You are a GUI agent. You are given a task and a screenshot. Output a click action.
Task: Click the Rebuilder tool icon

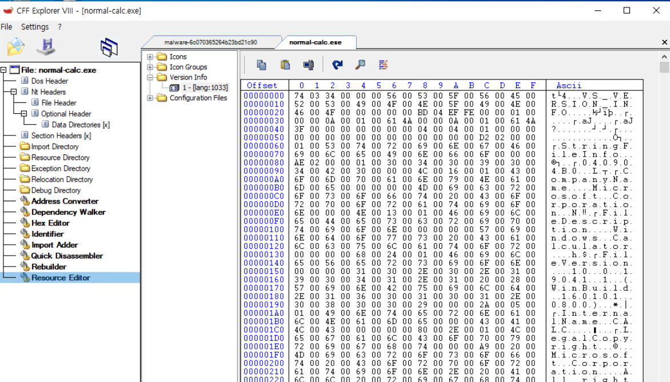pyautogui.click(x=25, y=266)
